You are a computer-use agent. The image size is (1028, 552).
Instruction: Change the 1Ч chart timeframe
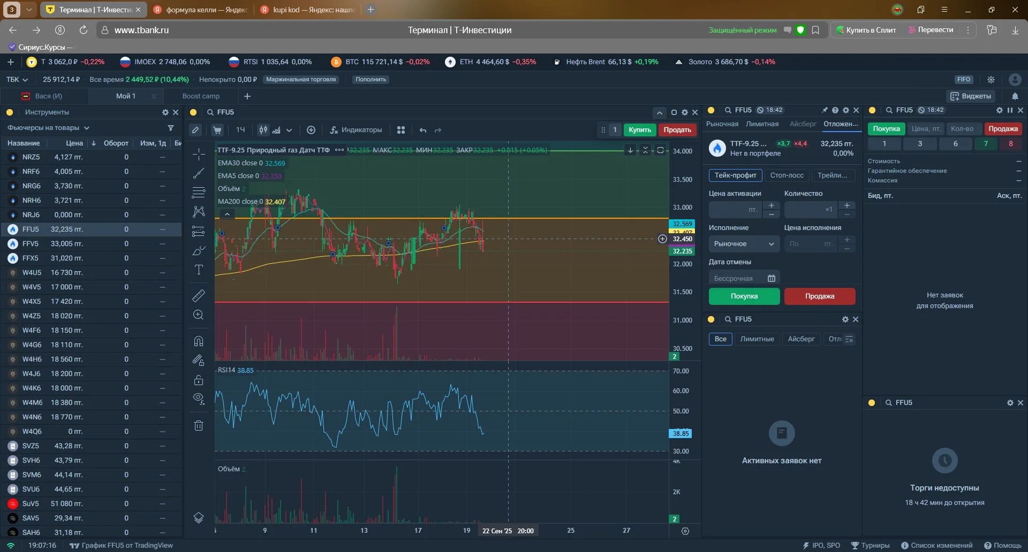[240, 130]
